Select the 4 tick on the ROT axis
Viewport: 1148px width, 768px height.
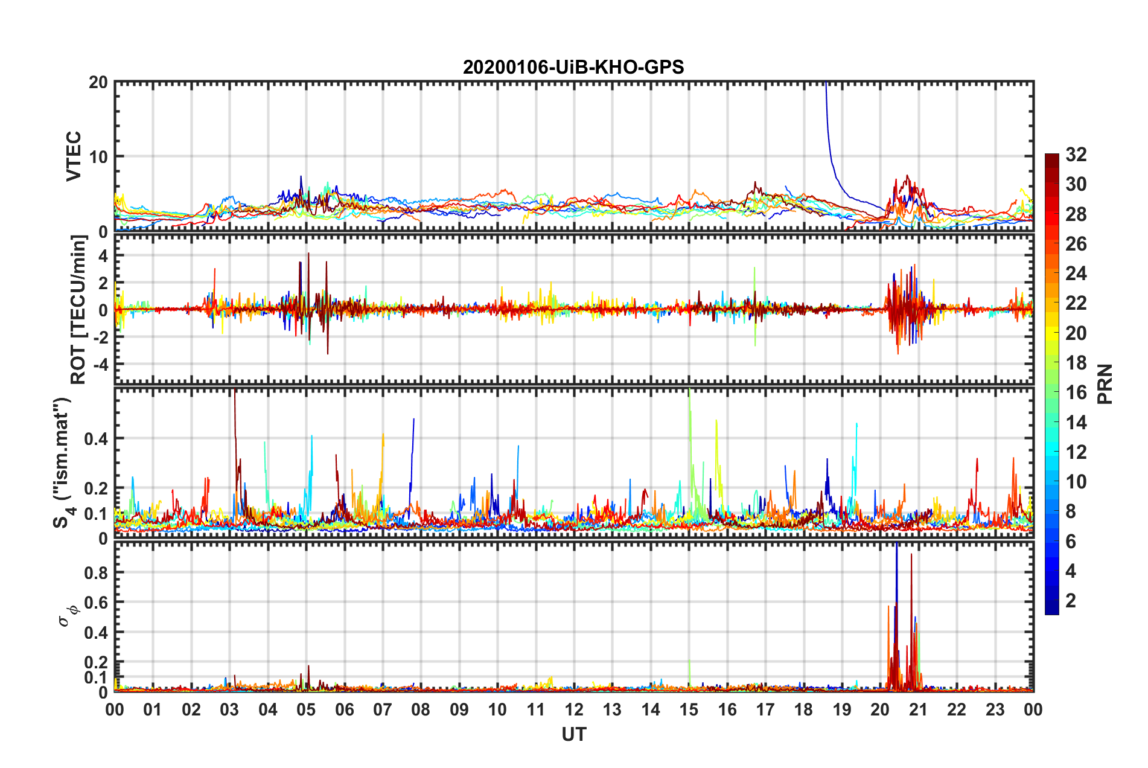[x=103, y=256]
